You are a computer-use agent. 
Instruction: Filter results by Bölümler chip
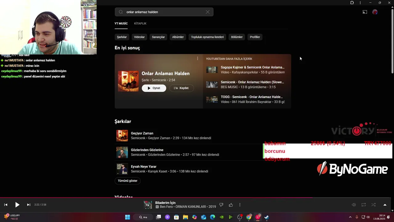tap(237, 37)
